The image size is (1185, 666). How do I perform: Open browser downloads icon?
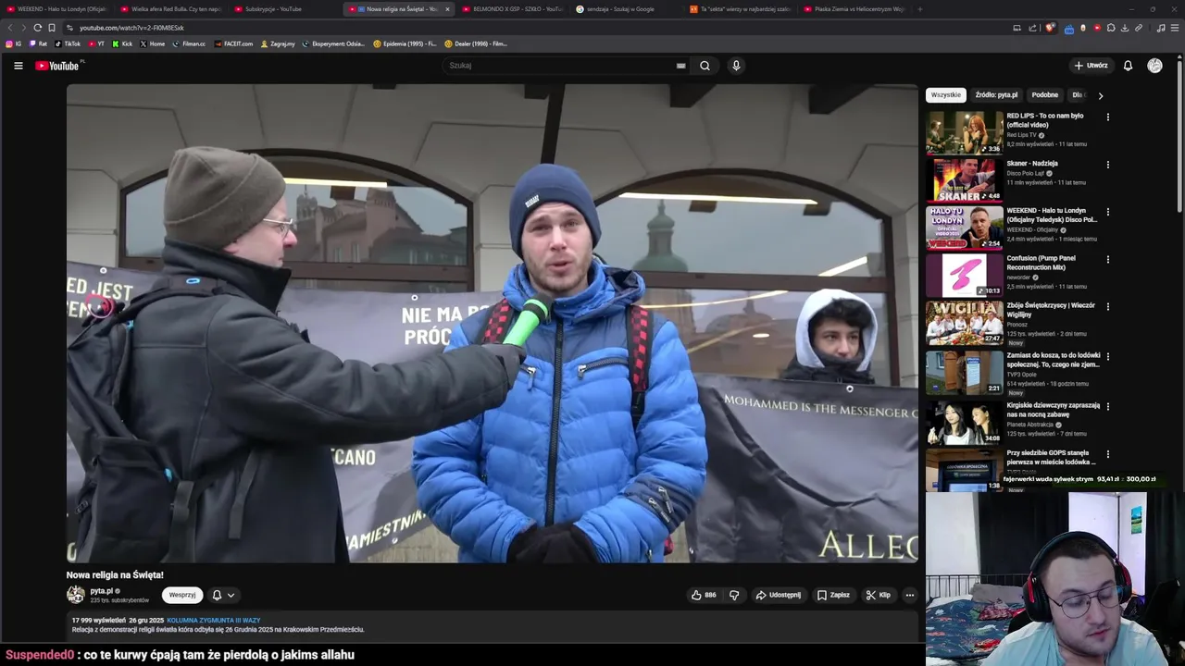(x=1125, y=28)
